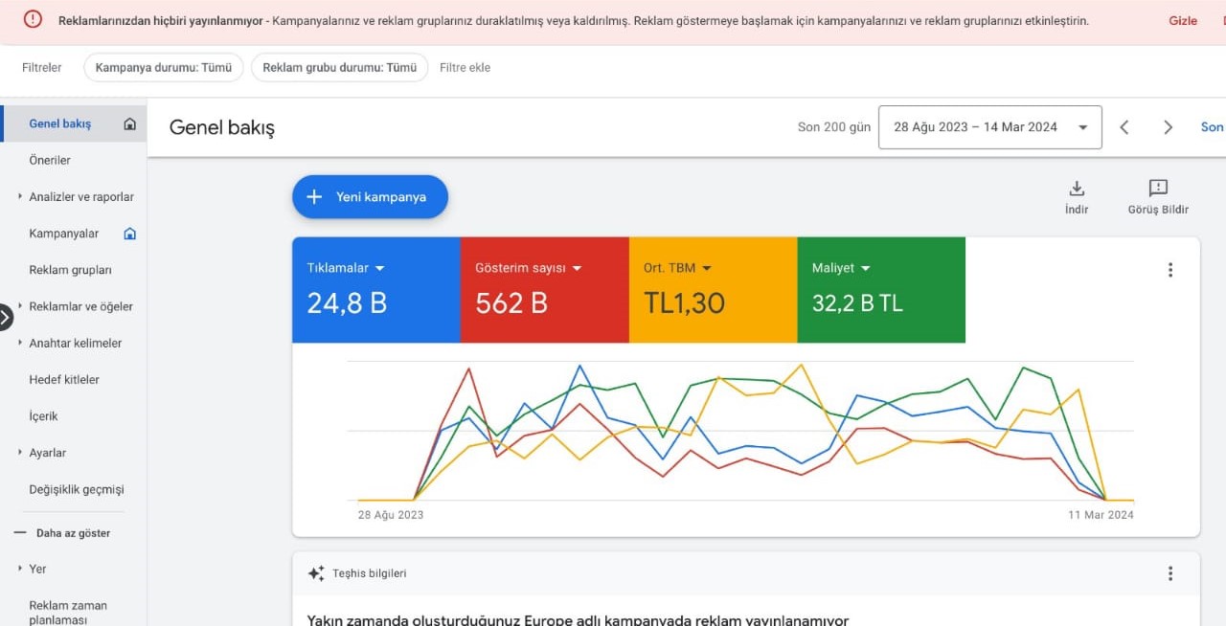Open the Görüş Bildir feedback icon

coord(1158,189)
